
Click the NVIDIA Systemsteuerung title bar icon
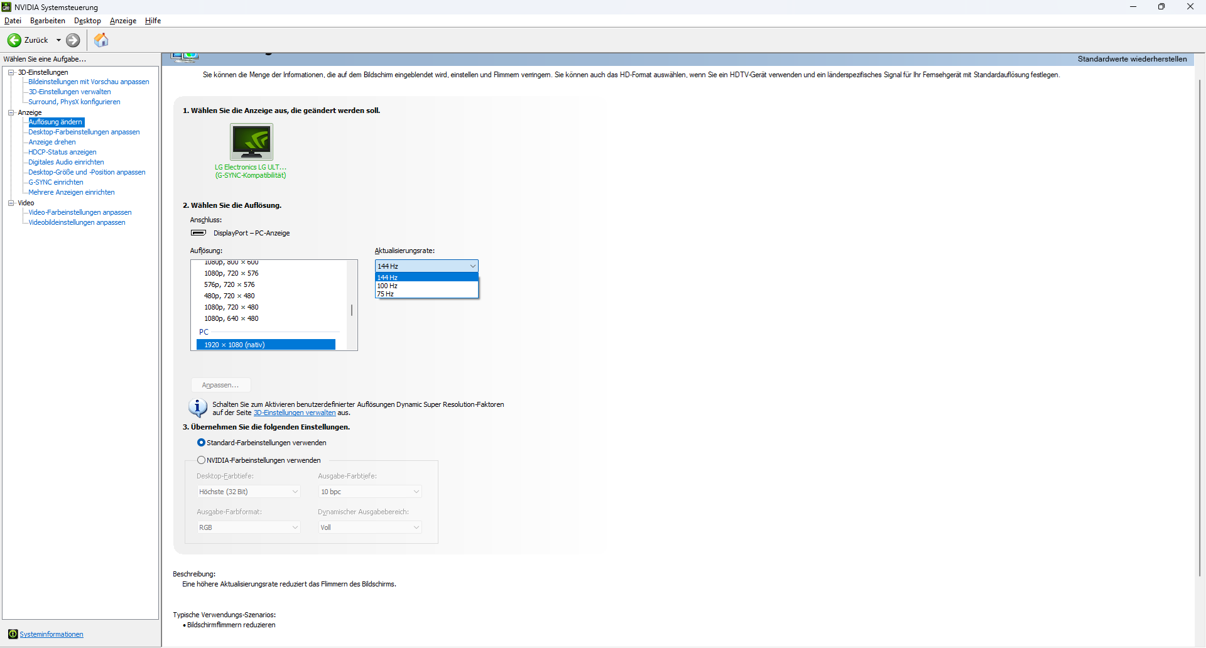tap(6, 7)
